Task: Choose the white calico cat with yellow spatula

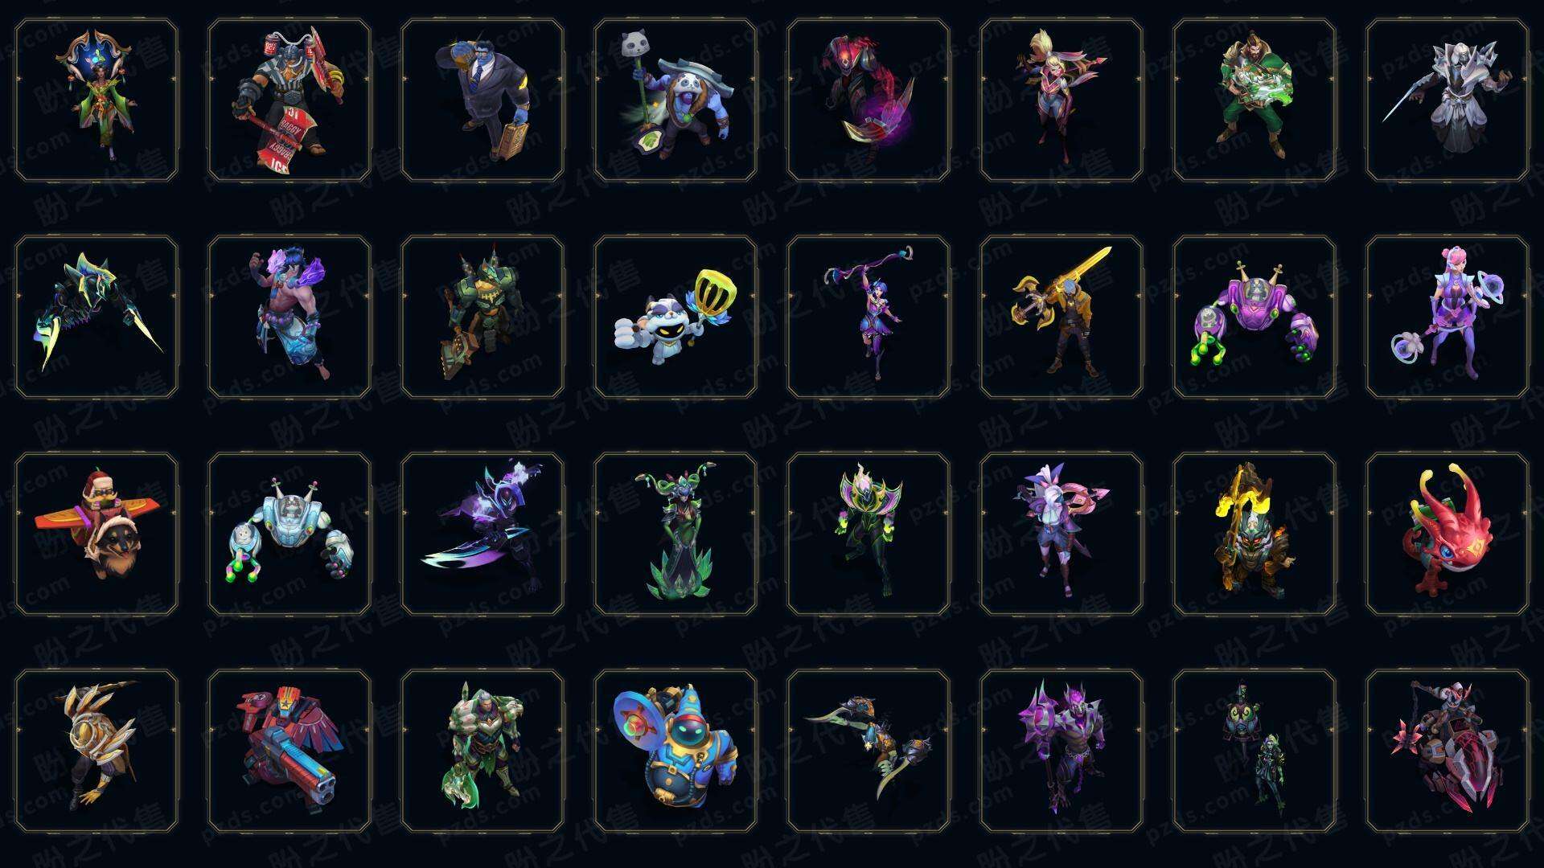Action: click(675, 317)
